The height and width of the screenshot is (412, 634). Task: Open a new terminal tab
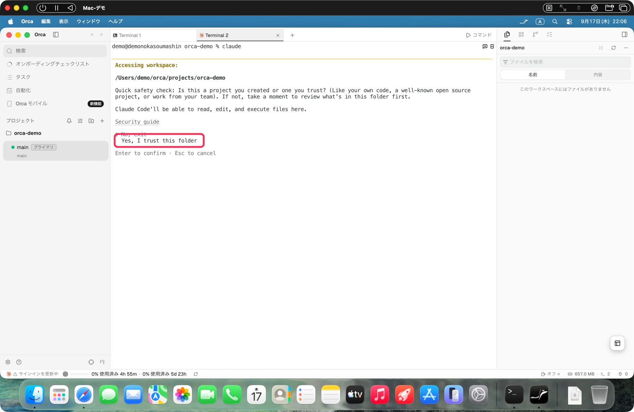pos(292,35)
